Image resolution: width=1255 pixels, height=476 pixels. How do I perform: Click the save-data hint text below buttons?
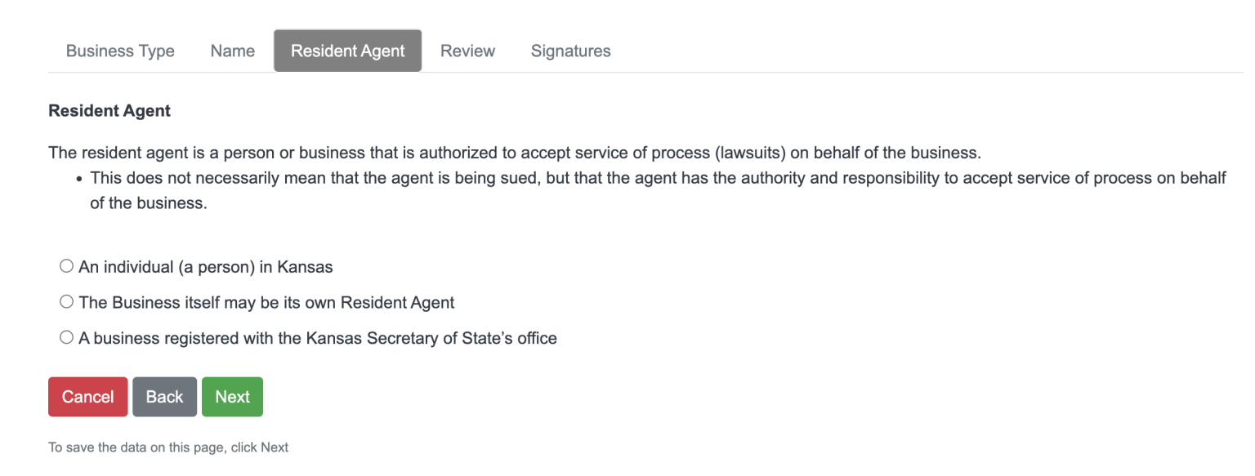[168, 447]
